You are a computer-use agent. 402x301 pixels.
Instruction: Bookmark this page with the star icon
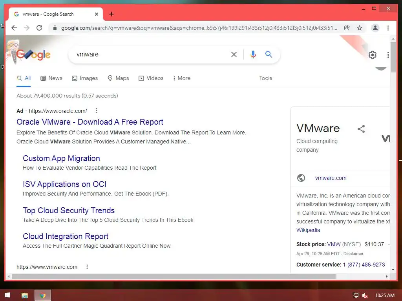pos(360,28)
